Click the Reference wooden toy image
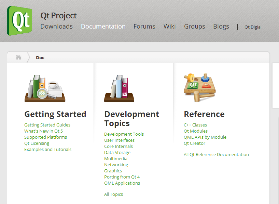 coord(200,88)
